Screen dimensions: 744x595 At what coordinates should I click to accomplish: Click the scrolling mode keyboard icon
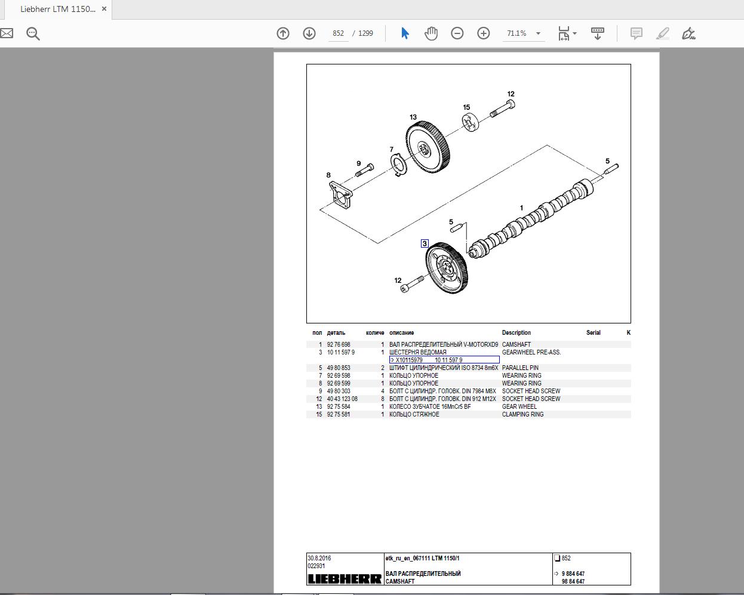point(598,33)
